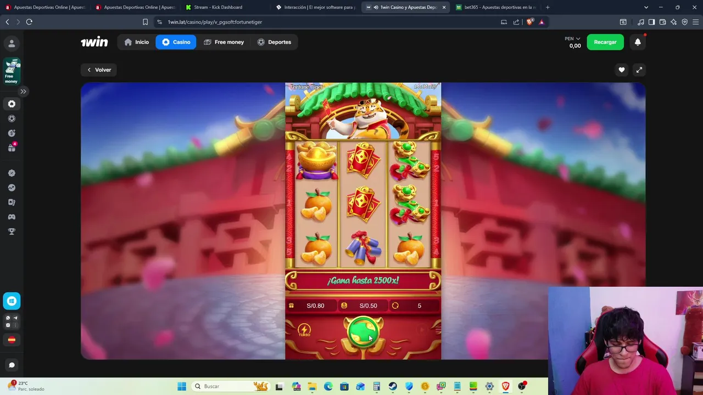Click the blue Windows app download button
Image resolution: width=703 pixels, height=395 pixels.
pos(12,301)
